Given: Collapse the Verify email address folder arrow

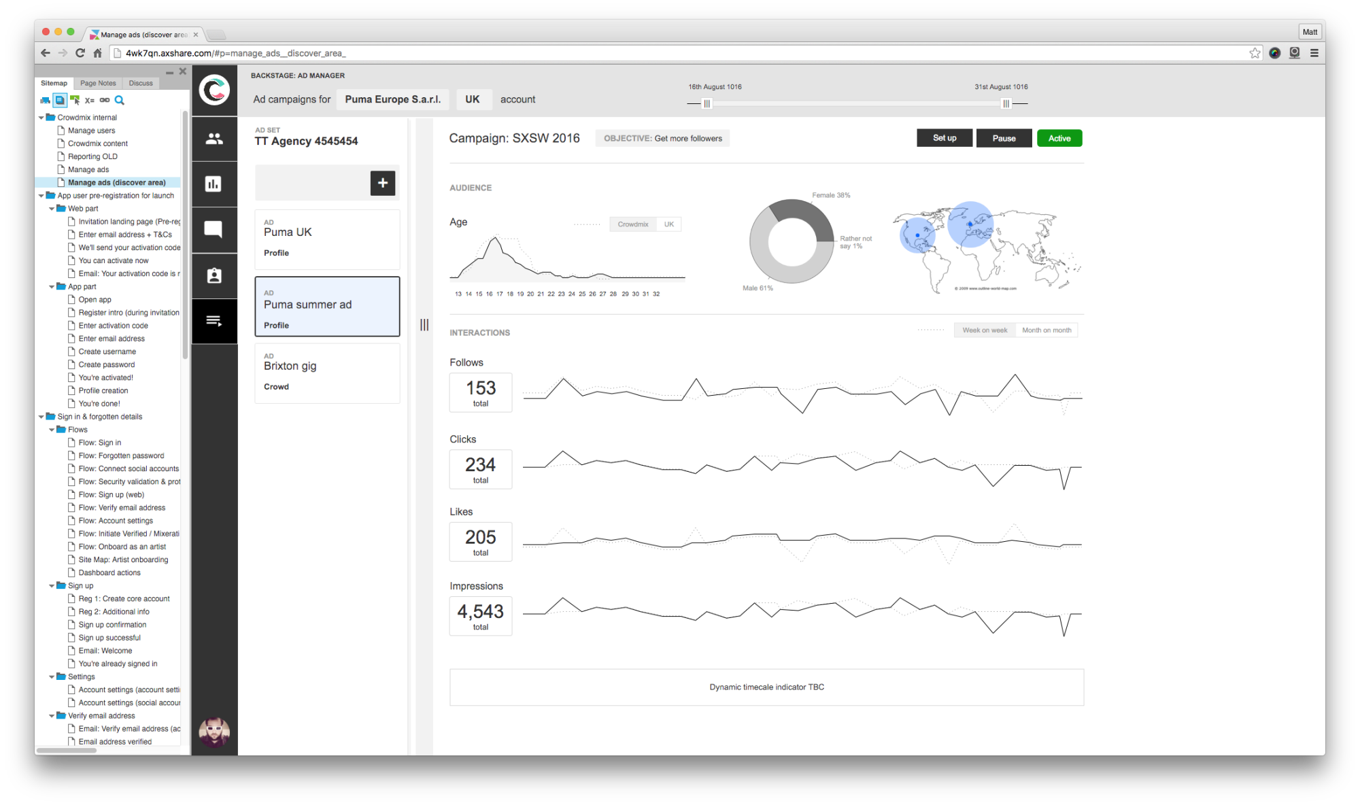Looking at the screenshot, I should pyautogui.click(x=52, y=716).
